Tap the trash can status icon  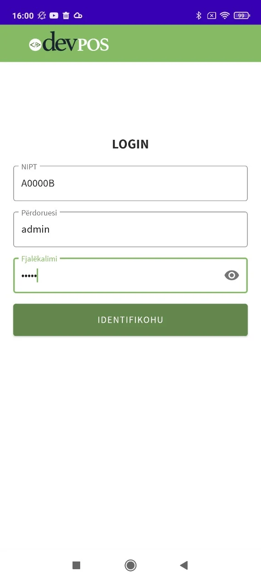pos(66,15)
